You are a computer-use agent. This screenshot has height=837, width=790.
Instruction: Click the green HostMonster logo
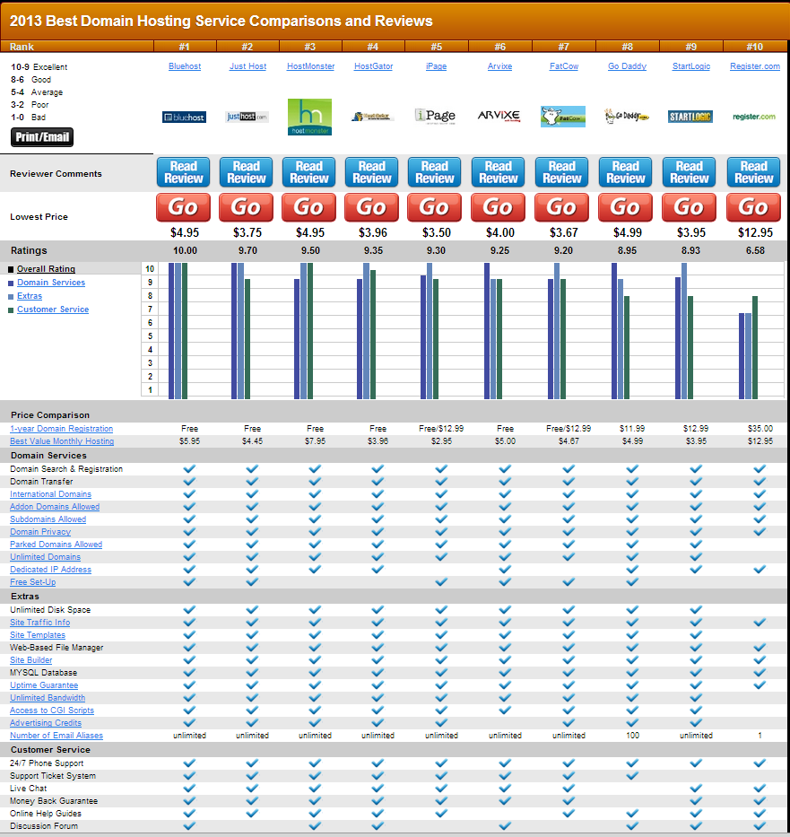(309, 117)
